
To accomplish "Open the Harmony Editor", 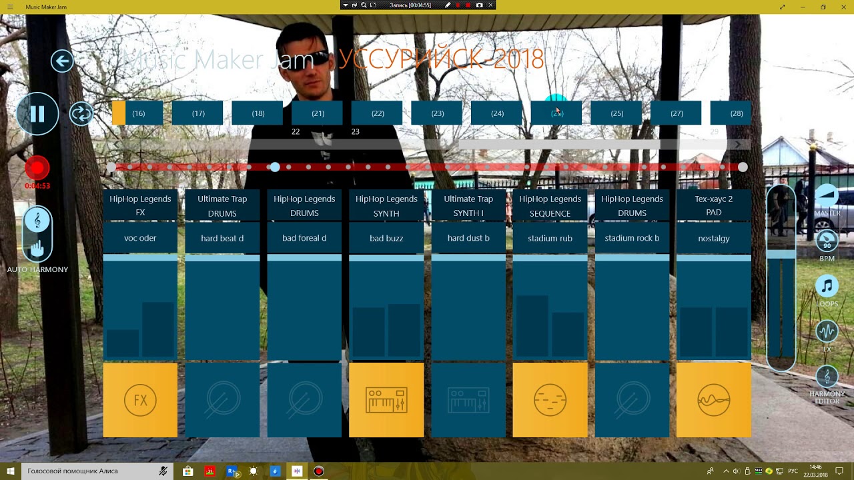I will [827, 377].
